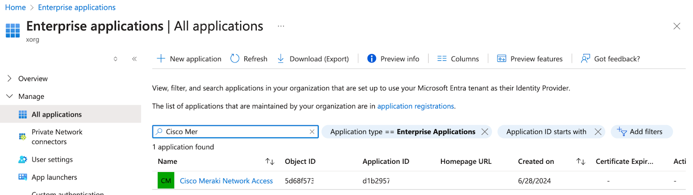Clear the search box text
The height and width of the screenshot is (195, 693).
tap(312, 132)
